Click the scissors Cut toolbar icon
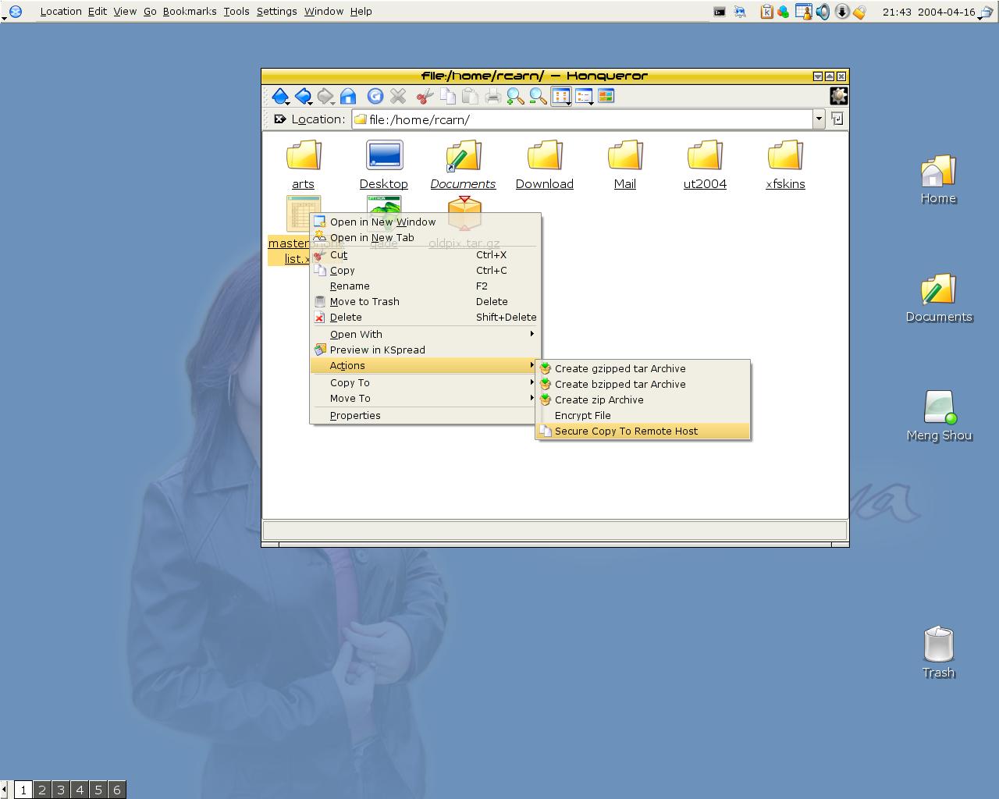 click(x=425, y=96)
